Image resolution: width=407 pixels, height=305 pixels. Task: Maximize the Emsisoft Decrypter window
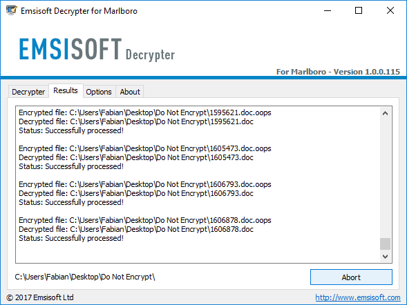click(359, 10)
